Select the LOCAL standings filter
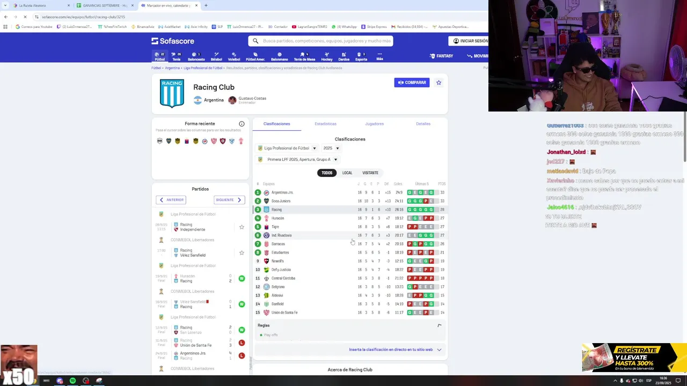Viewport: 687px width, 386px height. coord(347,173)
